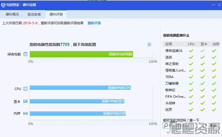Click the 超越79%的显卡 bar
Screen dimensions: 222x137
pyautogui.click(x=77, y=101)
